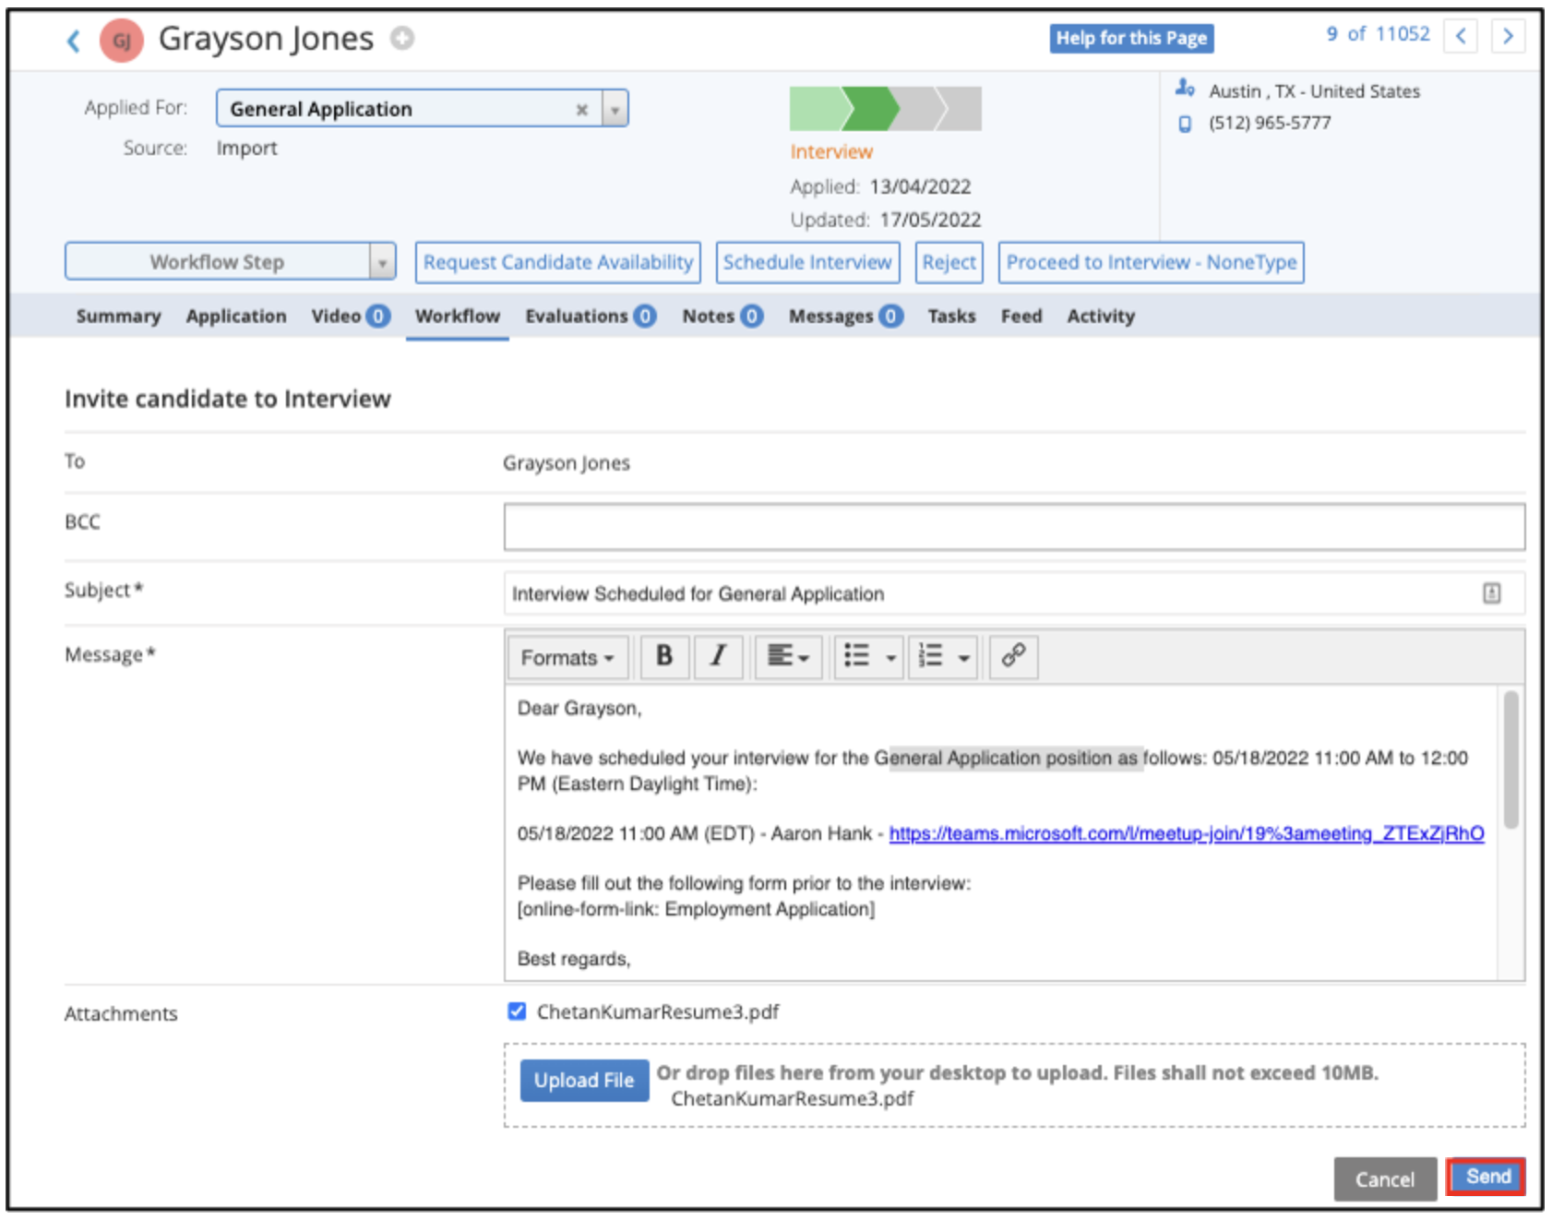Click Proceed to Interview - NoneType button
Image resolution: width=1552 pixels, height=1220 pixels.
[x=1151, y=262]
